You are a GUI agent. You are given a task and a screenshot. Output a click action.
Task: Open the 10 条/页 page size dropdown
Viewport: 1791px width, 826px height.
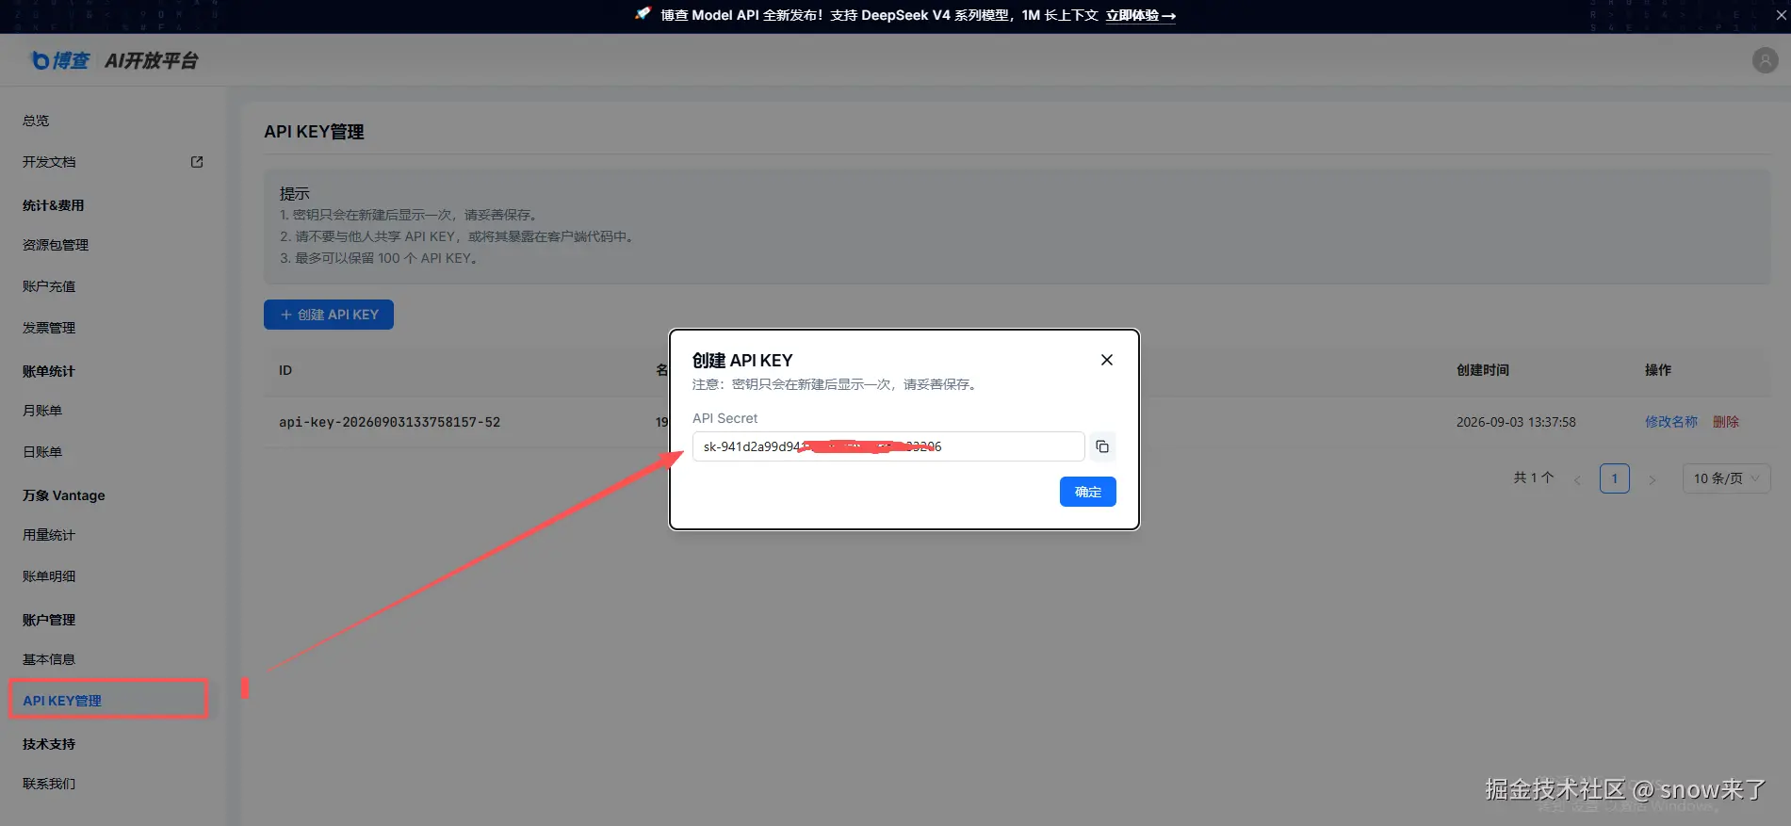click(x=1726, y=478)
